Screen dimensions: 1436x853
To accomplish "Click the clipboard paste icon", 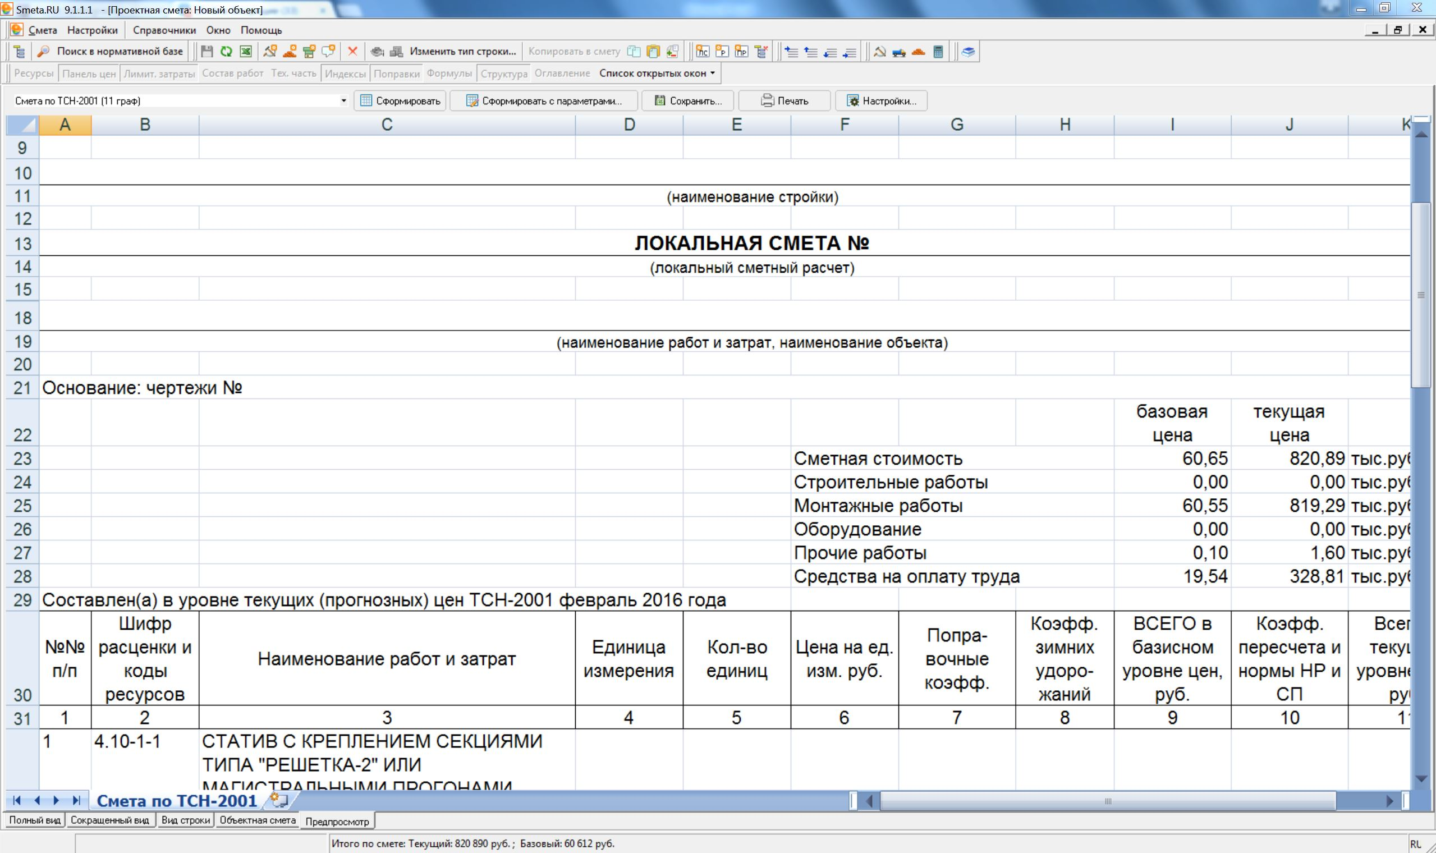I will 653,52.
